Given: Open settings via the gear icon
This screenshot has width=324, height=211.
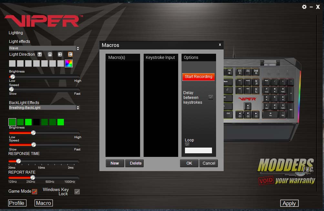Looking at the screenshot, I should (x=304, y=7).
